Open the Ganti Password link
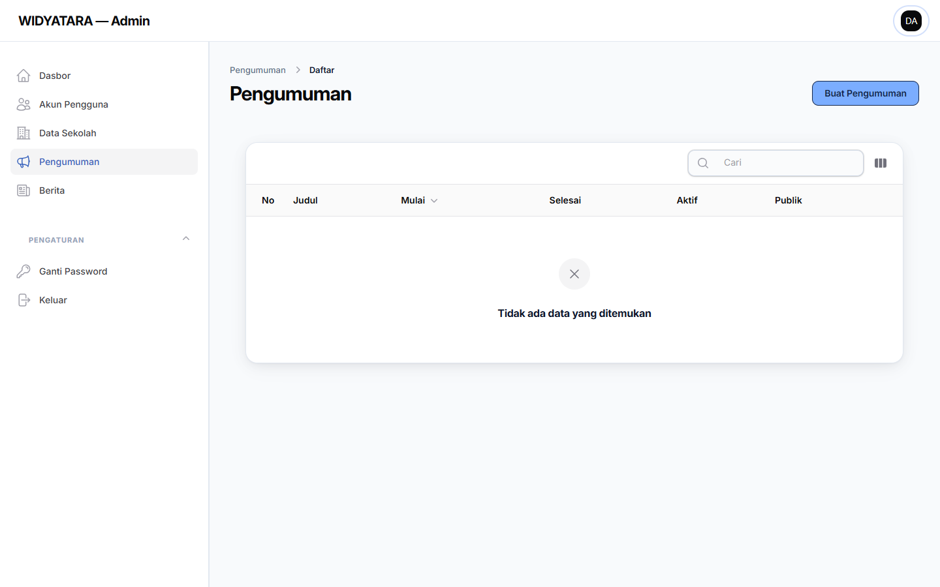This screenshot has width=940, height=587. point(104,271)
